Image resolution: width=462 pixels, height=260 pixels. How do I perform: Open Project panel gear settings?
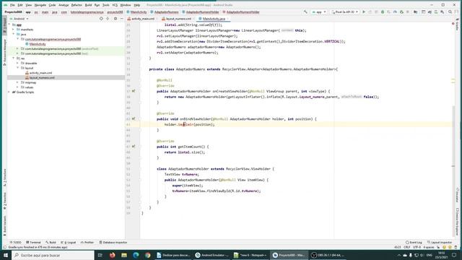[115, 19]
